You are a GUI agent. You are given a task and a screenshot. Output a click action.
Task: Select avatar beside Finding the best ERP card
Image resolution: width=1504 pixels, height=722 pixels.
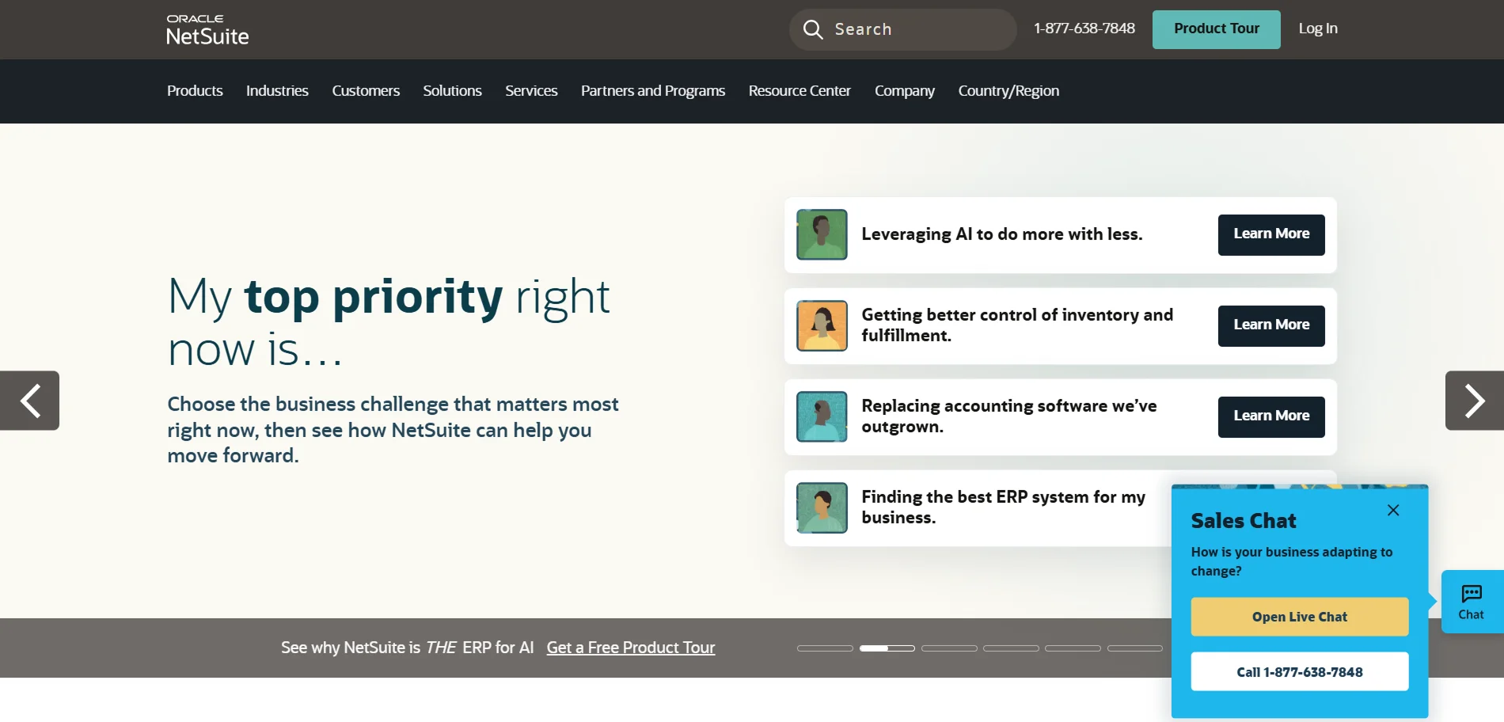822,507
